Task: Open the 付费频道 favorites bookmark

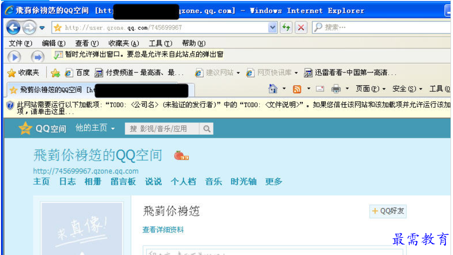Action: pyautogui.click(x=139, y=73)
